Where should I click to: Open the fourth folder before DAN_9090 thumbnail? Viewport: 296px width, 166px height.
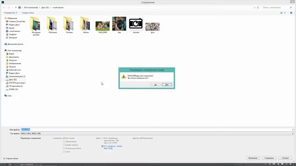coord(86,25)
